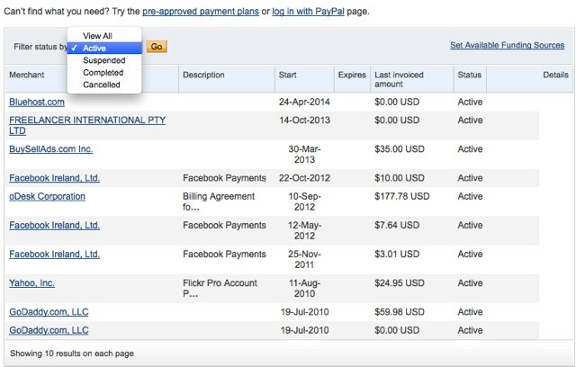This screenshot has width=576, height=367.
Task: Click the Merchant column header
Action: (x=27, y=75)
